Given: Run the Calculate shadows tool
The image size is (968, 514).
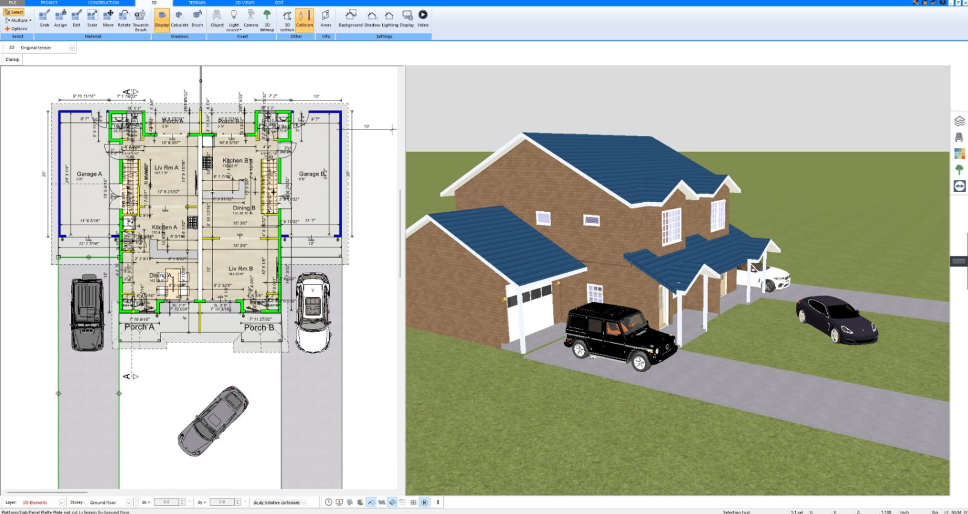Looking at the screenshot, I should (179, 18).
